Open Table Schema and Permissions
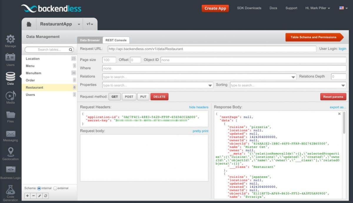The height and width of the screenshot is (203, 353). (314, 37)
